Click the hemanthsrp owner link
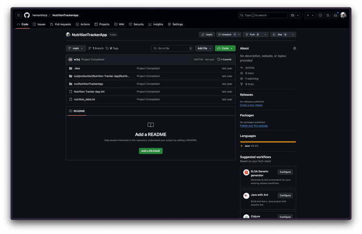 [x=40, y=15]
